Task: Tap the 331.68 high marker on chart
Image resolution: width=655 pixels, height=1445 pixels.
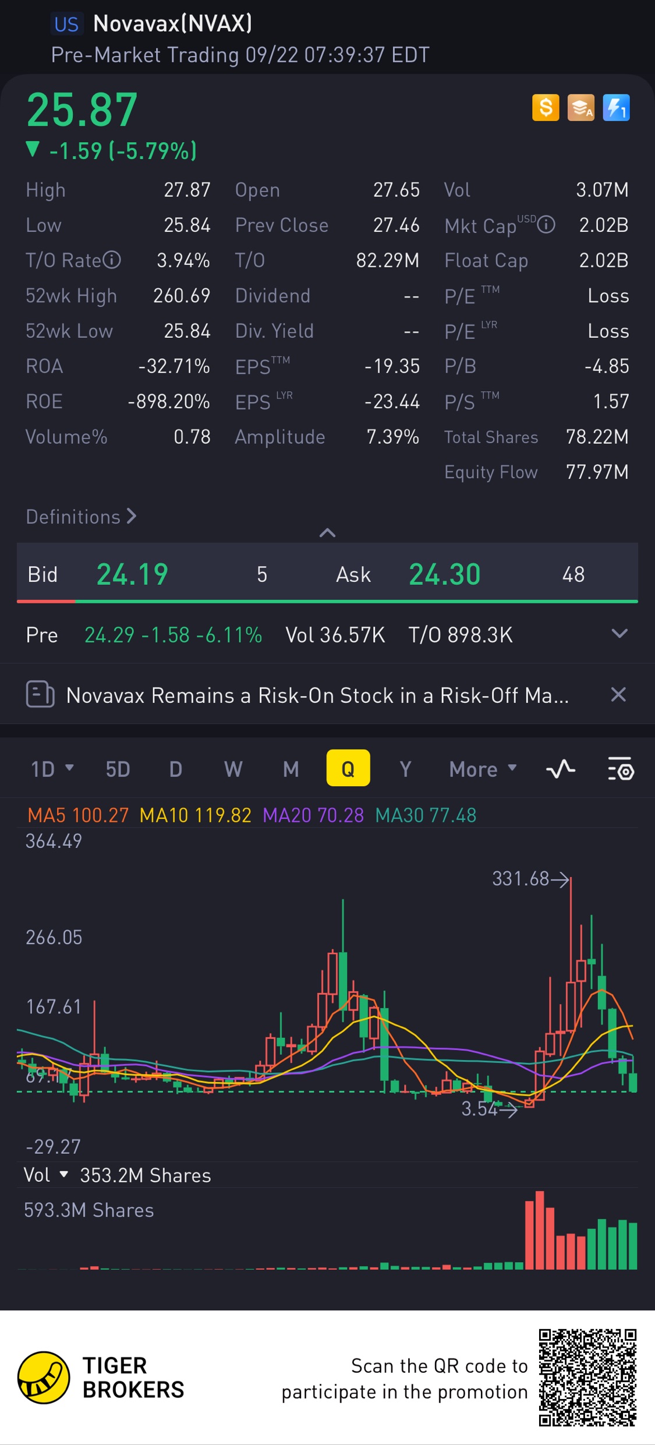Action: (x=530, y=878)
